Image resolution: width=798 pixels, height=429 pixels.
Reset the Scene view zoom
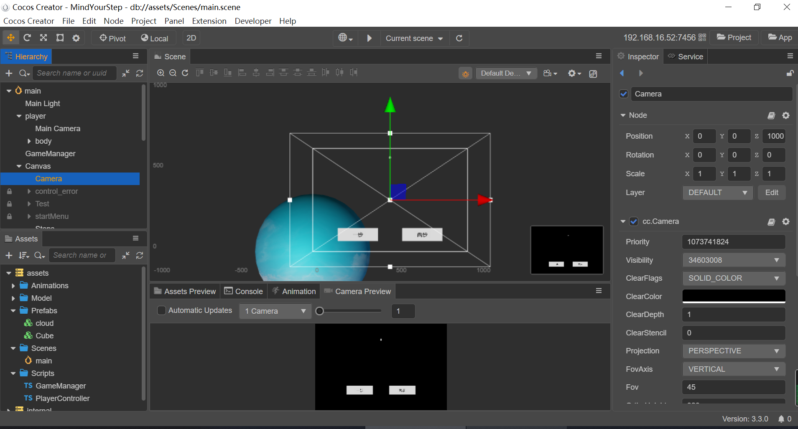[185, 73]
